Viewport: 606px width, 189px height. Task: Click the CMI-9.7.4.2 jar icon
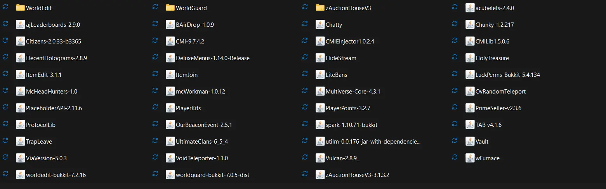[170, 41]
